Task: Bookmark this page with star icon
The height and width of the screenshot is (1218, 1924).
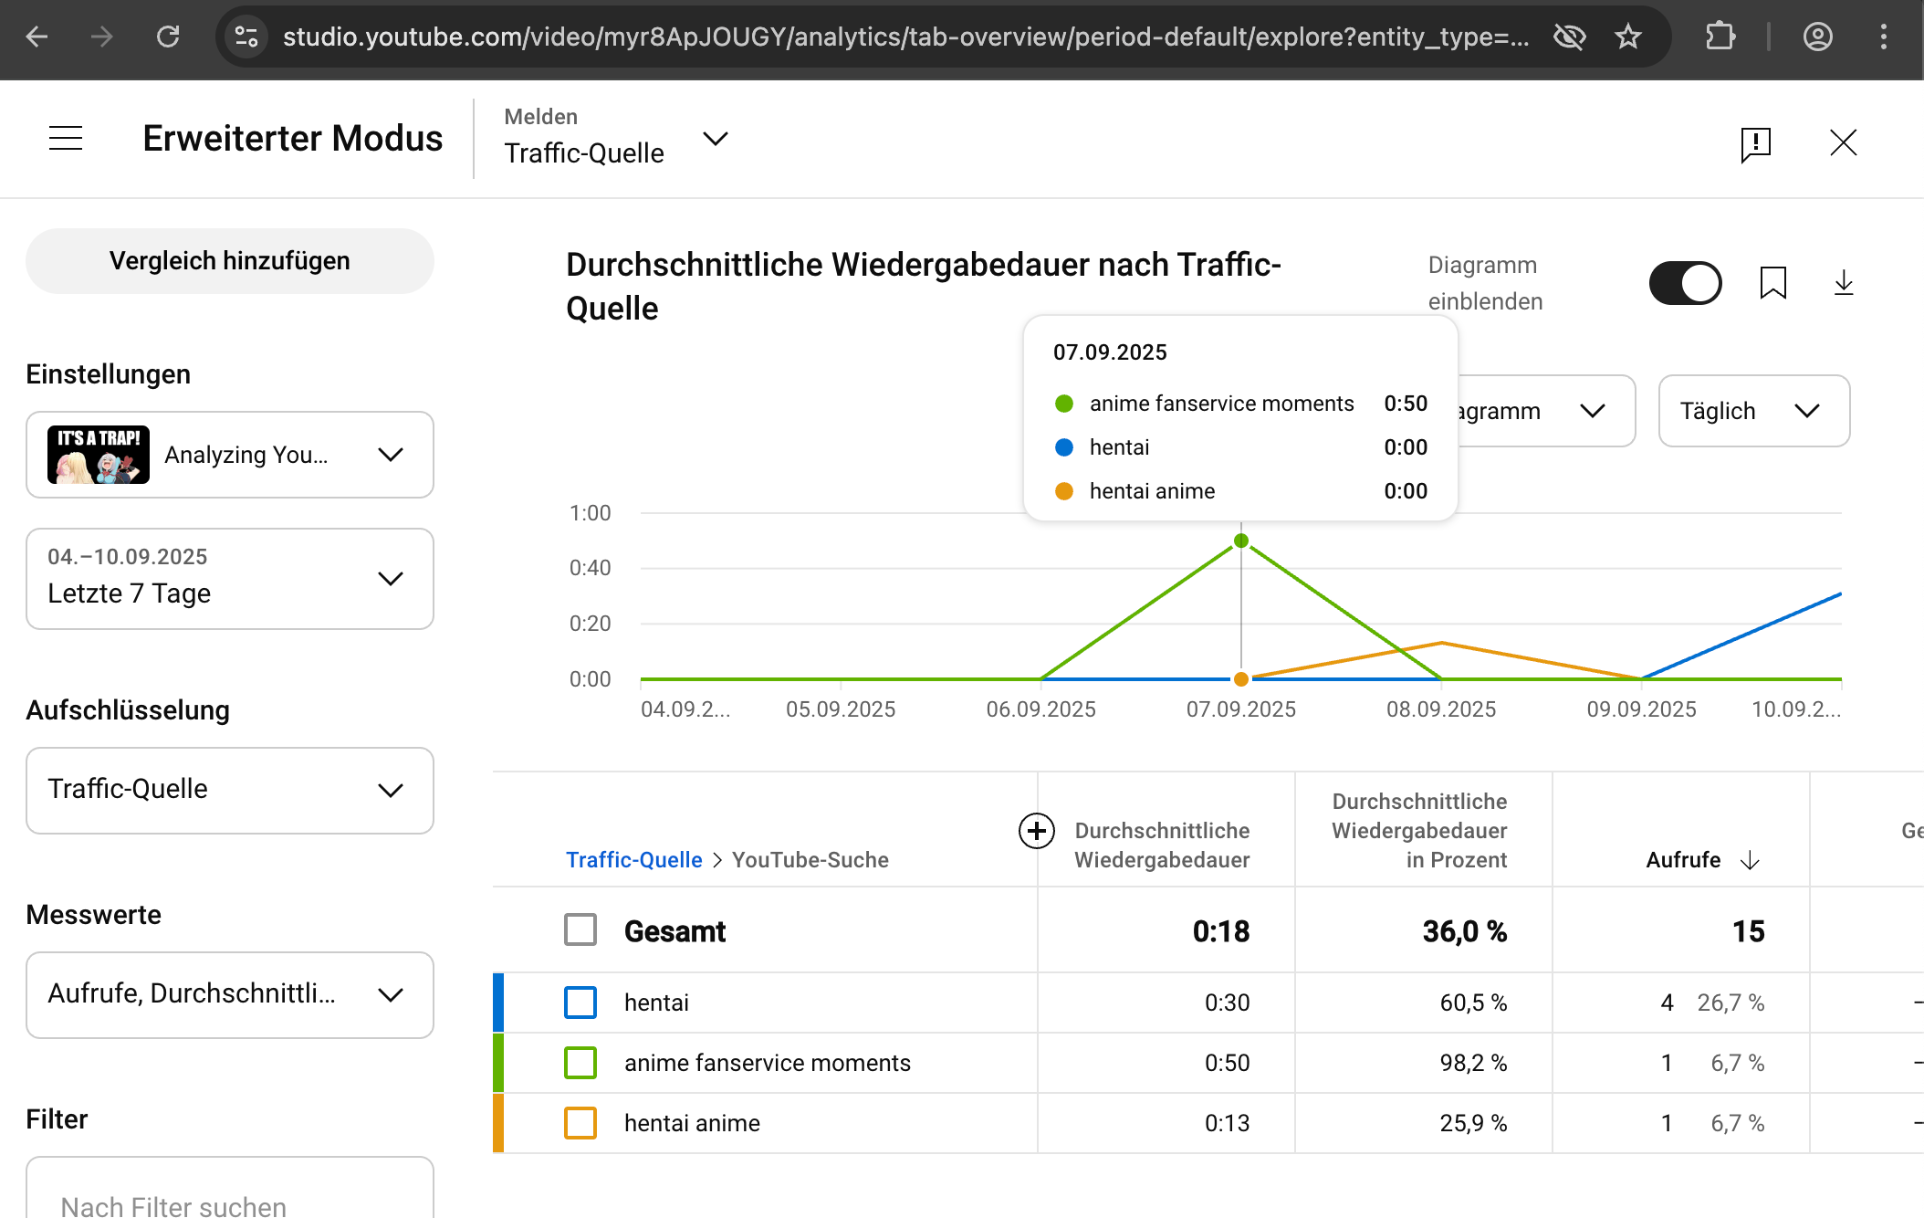Action: coord(1628,37)
